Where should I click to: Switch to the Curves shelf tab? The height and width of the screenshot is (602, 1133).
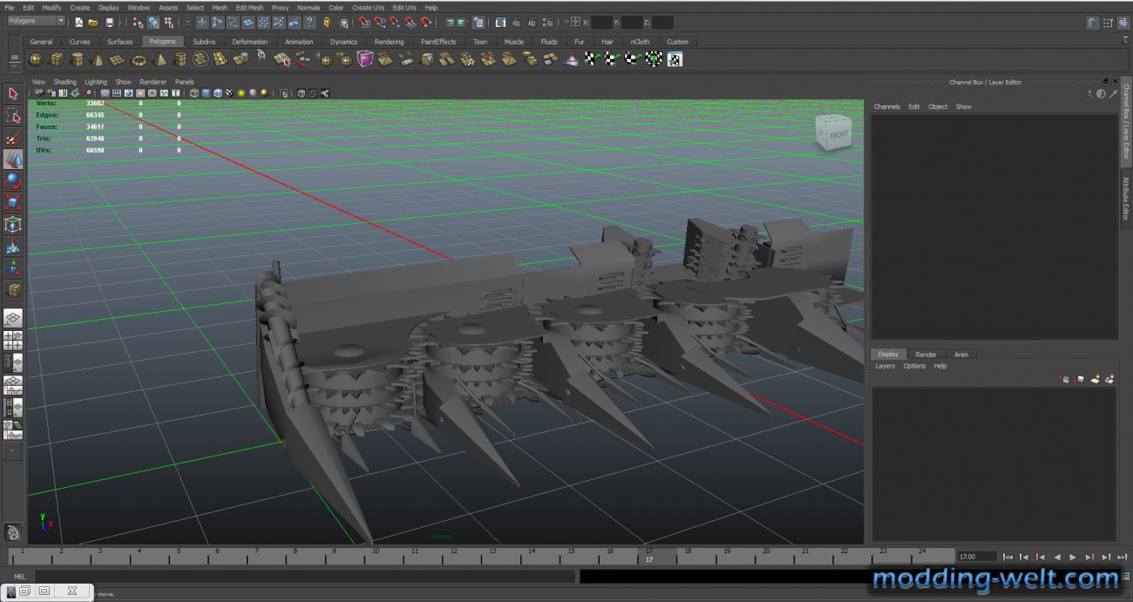[79, 41]
